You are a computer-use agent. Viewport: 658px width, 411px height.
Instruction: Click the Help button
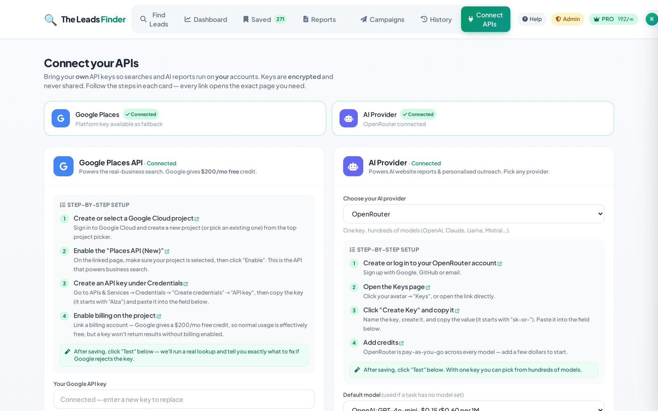[x=532, y=19]
